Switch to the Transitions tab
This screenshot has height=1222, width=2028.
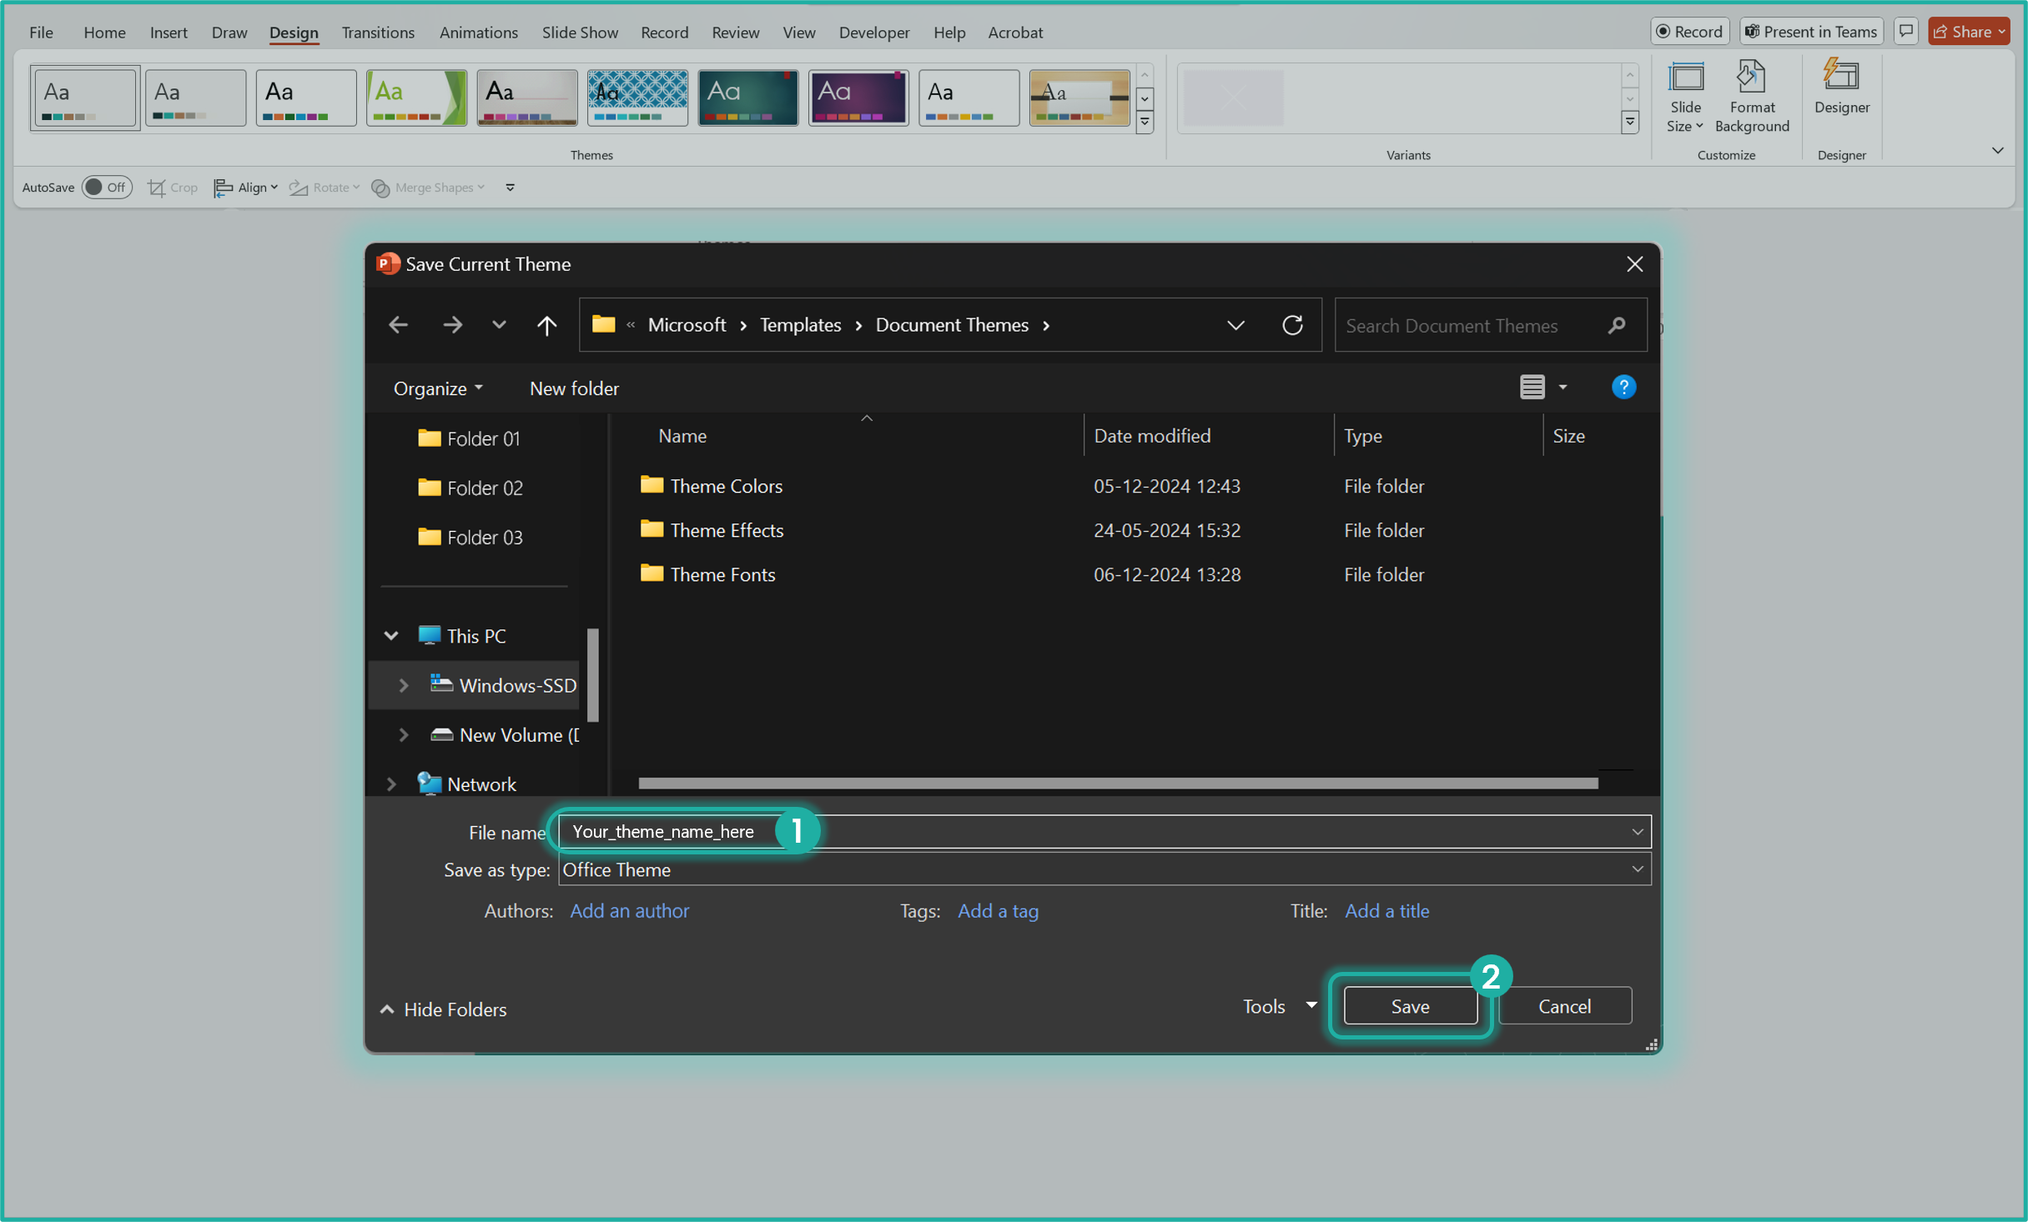(x=378, y=32)
